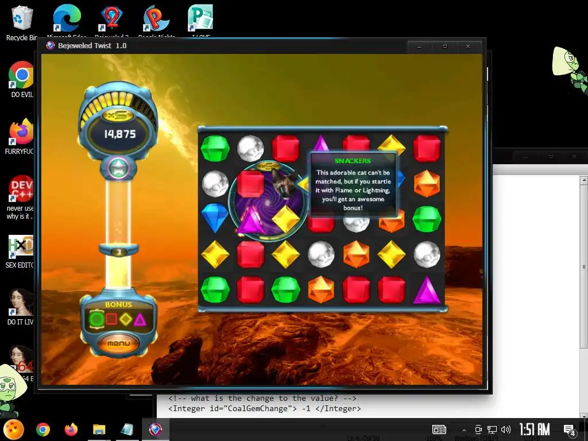This screenshot has width=588, height=441.
Task: Select the blue gem in the leftmost column
Action: point(215,218)
